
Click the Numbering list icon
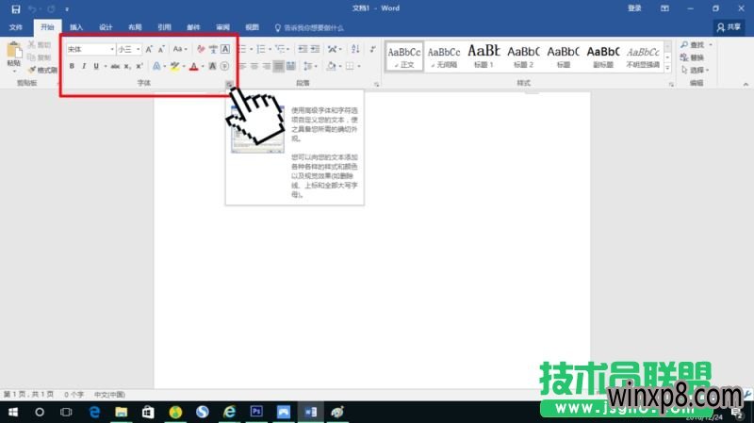pyautogui.click(x=261, y=49)
